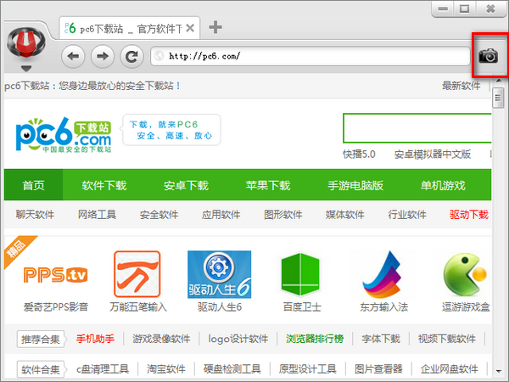Select the 首页 navigation tab

(33, 185)
